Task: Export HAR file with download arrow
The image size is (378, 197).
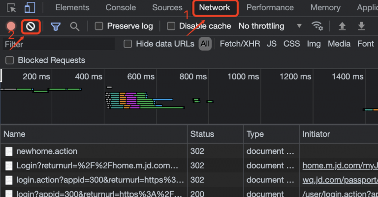Action: tap(361, 26)
